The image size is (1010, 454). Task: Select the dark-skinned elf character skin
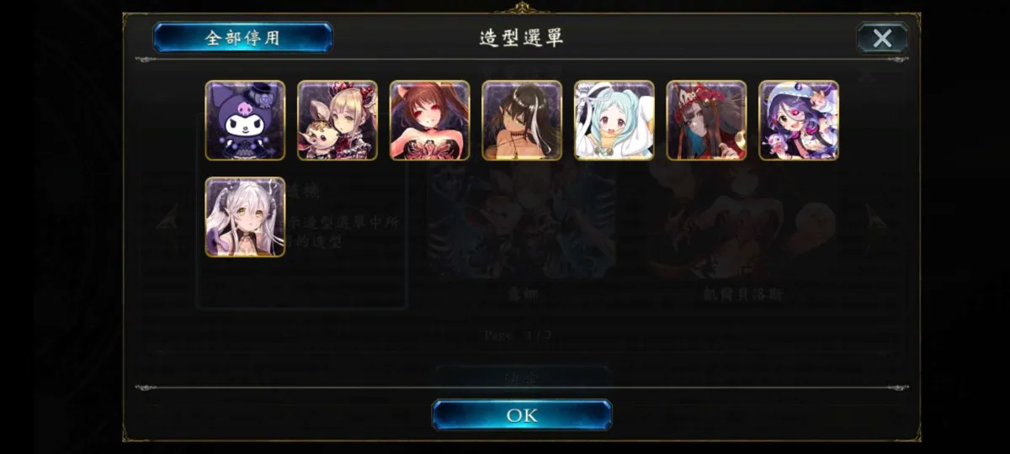[522, 120]
